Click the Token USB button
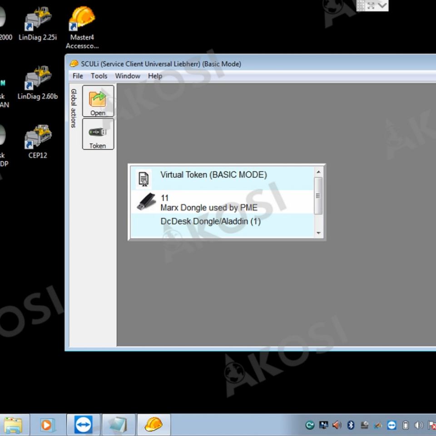 98,134
